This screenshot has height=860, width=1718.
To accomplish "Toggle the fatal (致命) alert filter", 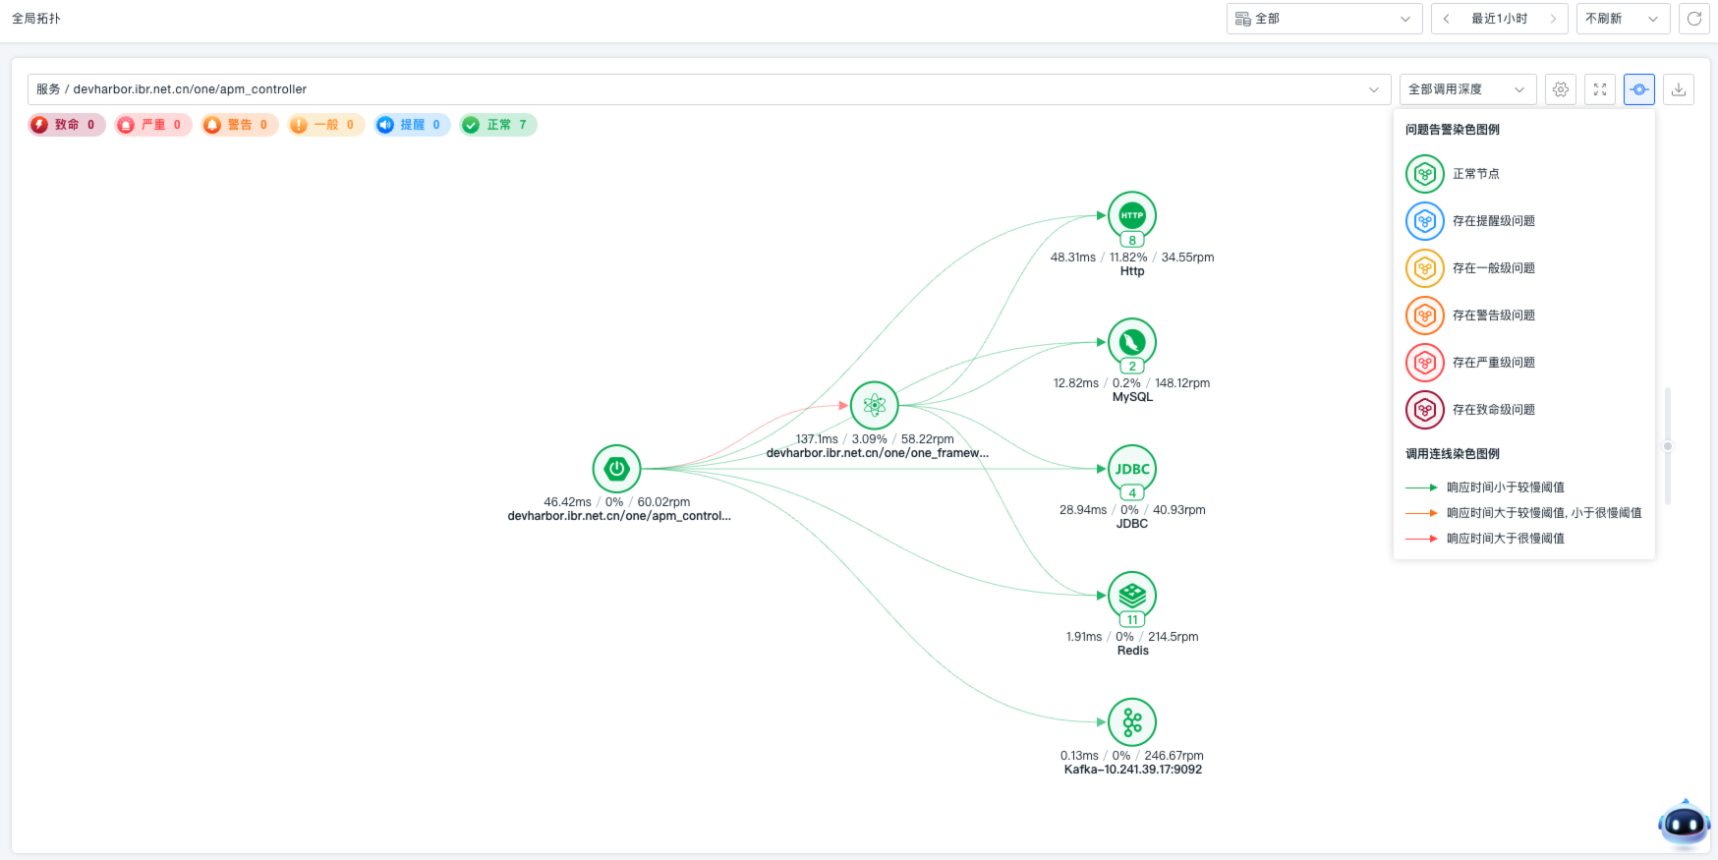I will click(x=66, y=125).
